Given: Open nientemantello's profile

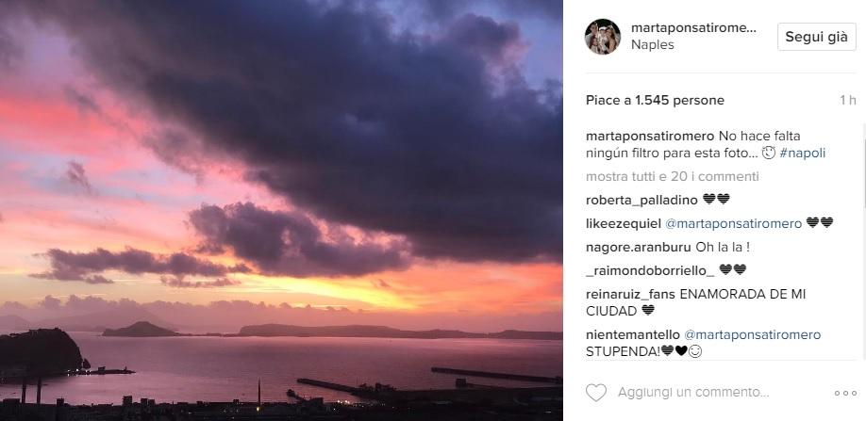Looking at the screenshot, I should [x=632, y=334].
